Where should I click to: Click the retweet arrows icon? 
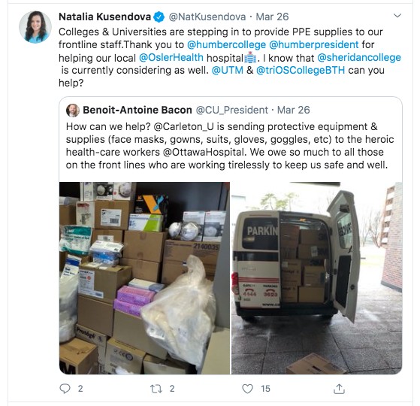(156, 389)
